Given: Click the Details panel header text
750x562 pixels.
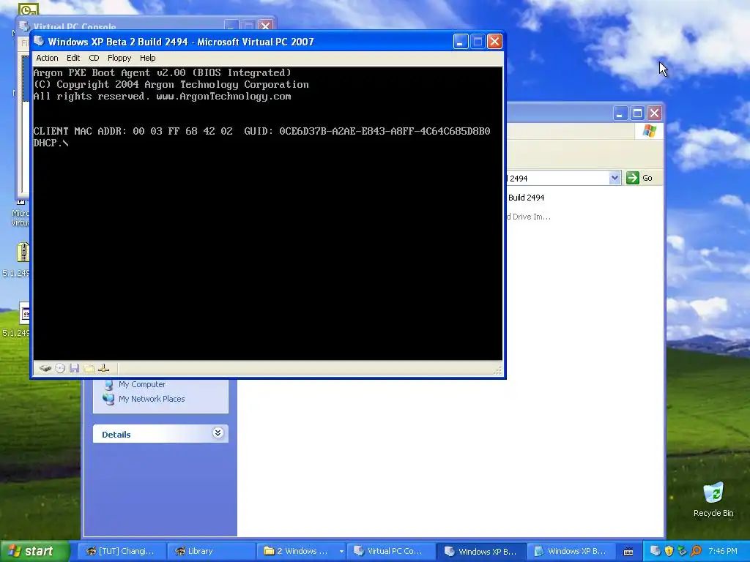Looking at the screenshot, I should 116,435.
